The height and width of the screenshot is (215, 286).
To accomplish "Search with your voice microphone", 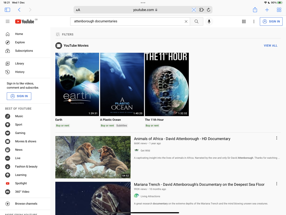I will [209, 21].
